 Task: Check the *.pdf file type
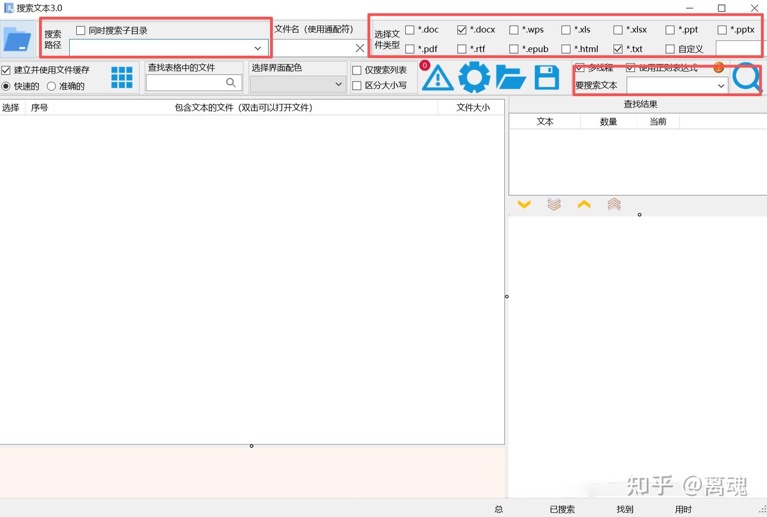pos(410,49)
